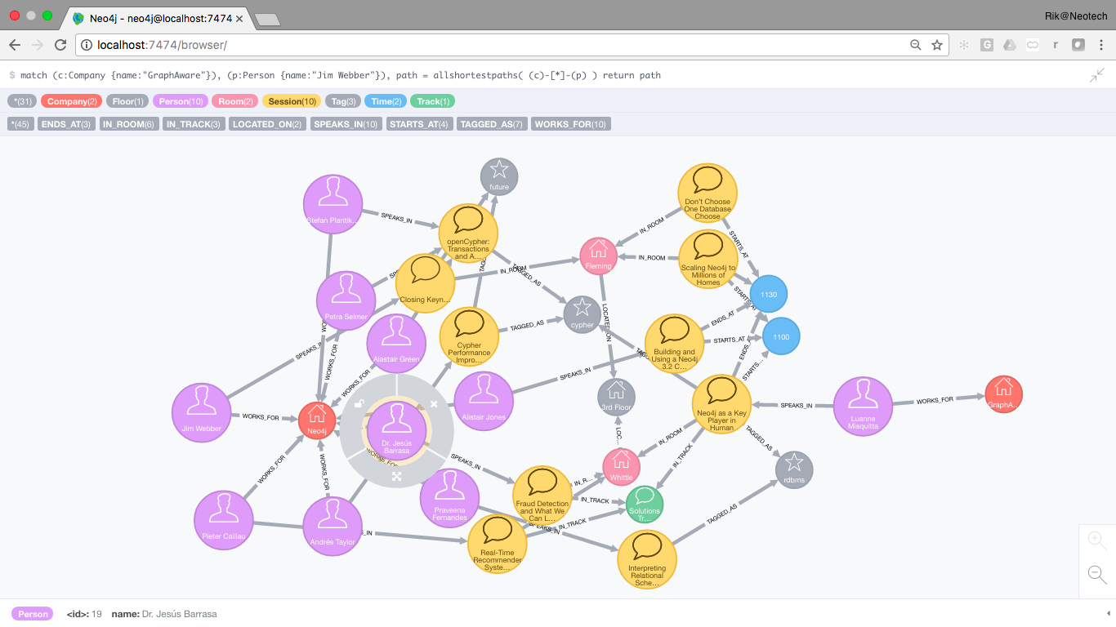This screenshot has height=627, width=1116.
Task: Select the Andrés Taylor person node
Action: [333, 526]
